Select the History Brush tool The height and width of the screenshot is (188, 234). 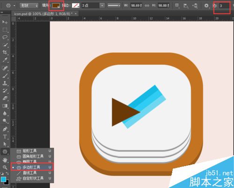pyautogui.click(x=5, y=91)
